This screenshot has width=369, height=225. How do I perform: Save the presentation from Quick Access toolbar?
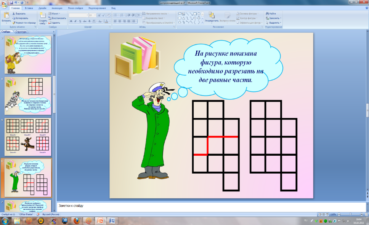coord(11,3)
